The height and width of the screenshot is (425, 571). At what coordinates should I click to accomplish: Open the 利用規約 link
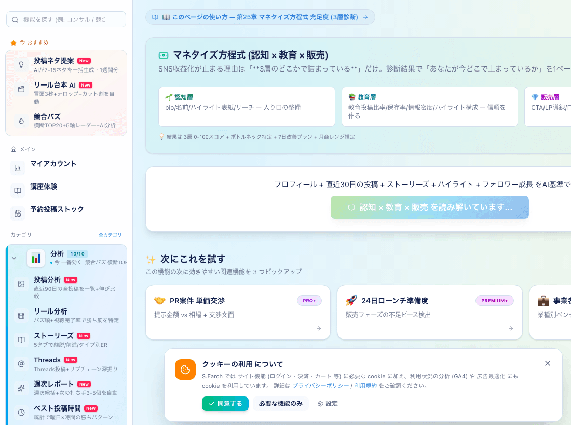[365, 386]
